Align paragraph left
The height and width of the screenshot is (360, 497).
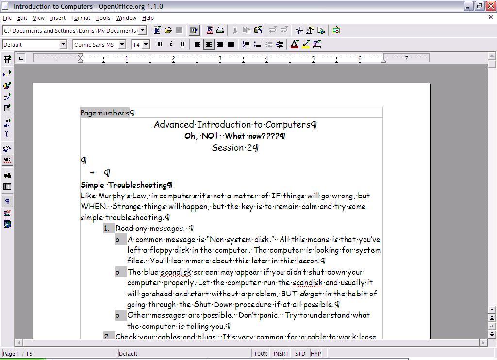(197, 44)
